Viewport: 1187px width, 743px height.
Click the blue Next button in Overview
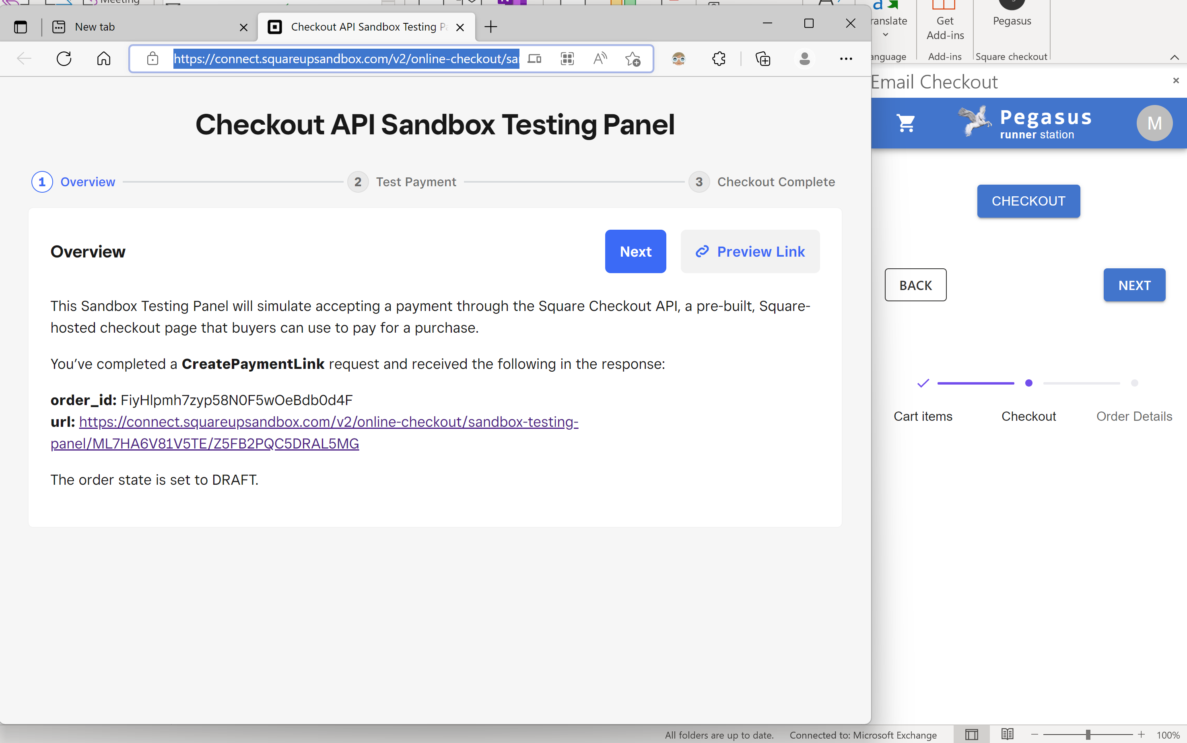pyautogui.click(x=635, y=251)
